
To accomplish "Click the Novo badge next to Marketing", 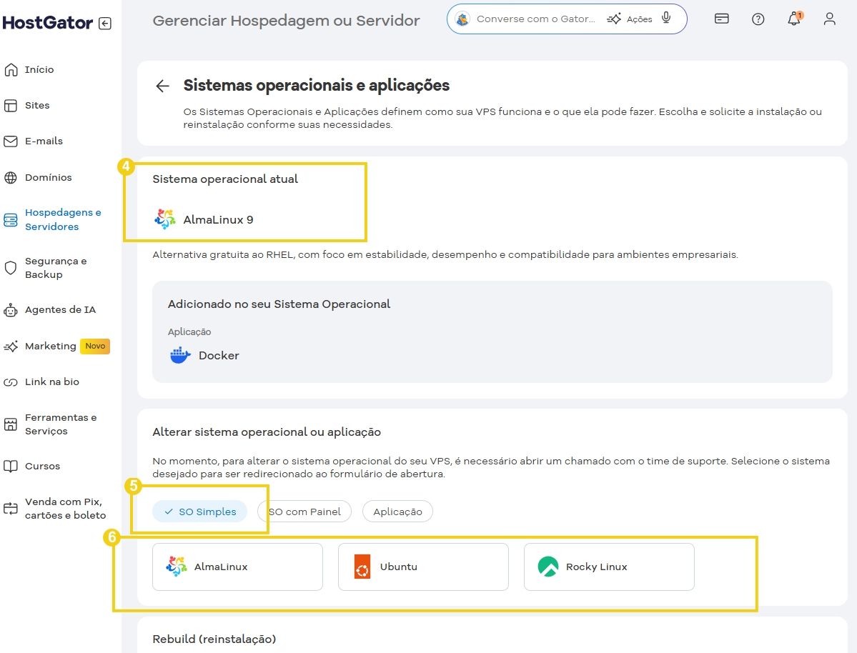I will [x=95, y=346].
